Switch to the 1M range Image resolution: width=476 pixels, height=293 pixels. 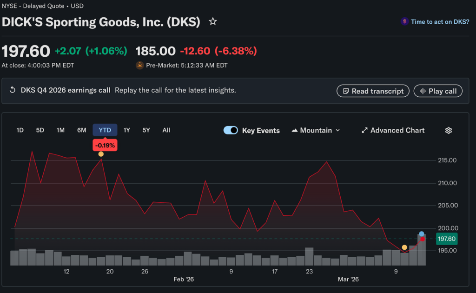60,130
